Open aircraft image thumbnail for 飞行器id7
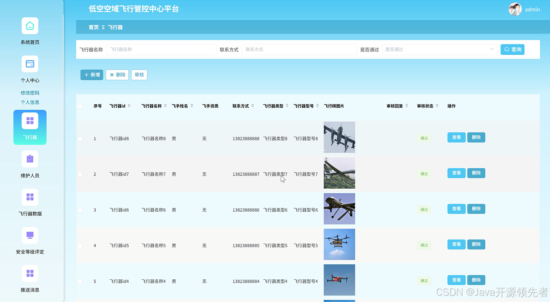 coord(339,173)
